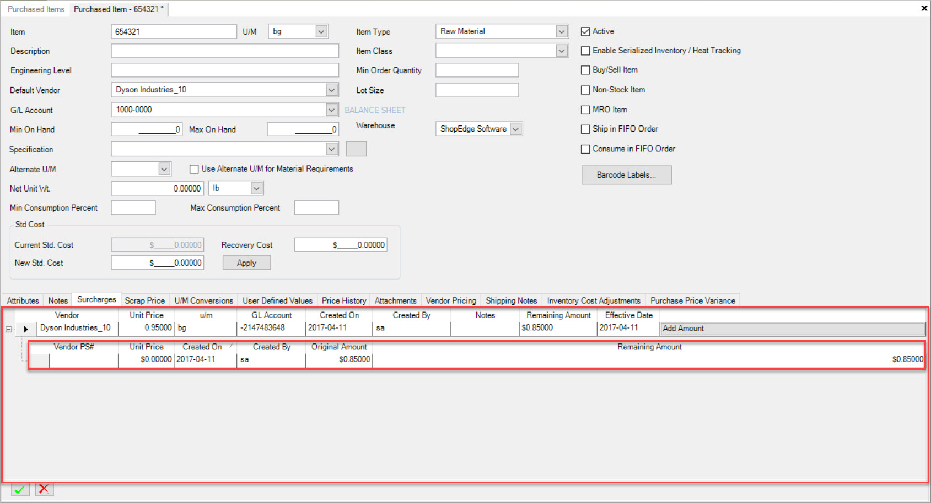Tick the Non-Stock Item checkbox

585,90
